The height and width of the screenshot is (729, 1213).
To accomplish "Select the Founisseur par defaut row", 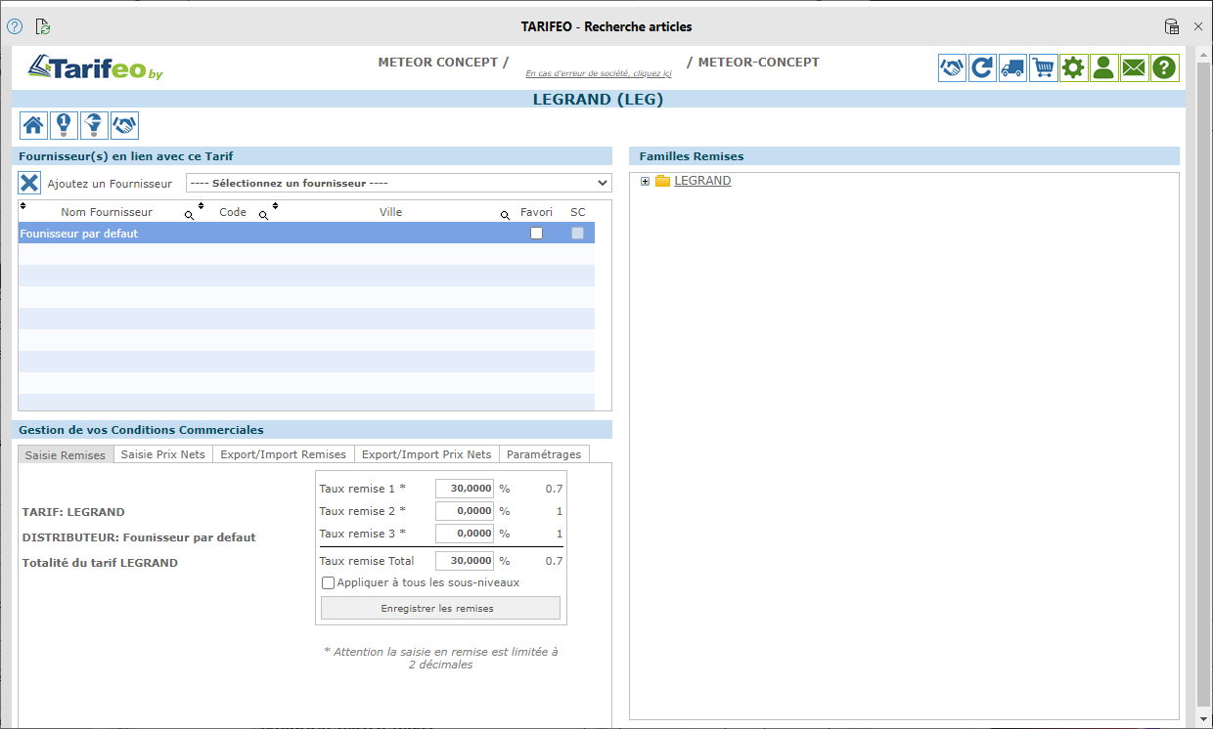I will pos(306,233).
